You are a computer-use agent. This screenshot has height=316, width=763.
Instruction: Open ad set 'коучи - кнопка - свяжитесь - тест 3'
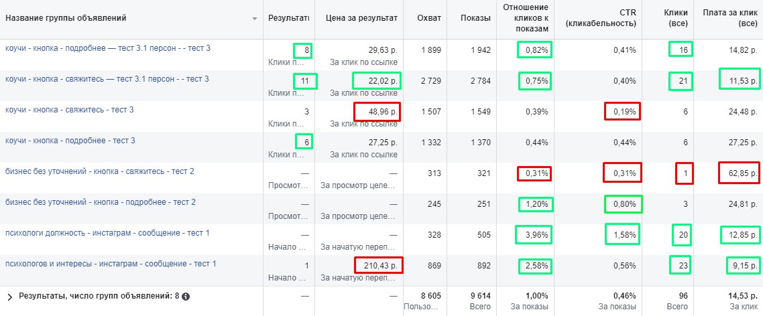pyautogui.click(x=70, y=110)
